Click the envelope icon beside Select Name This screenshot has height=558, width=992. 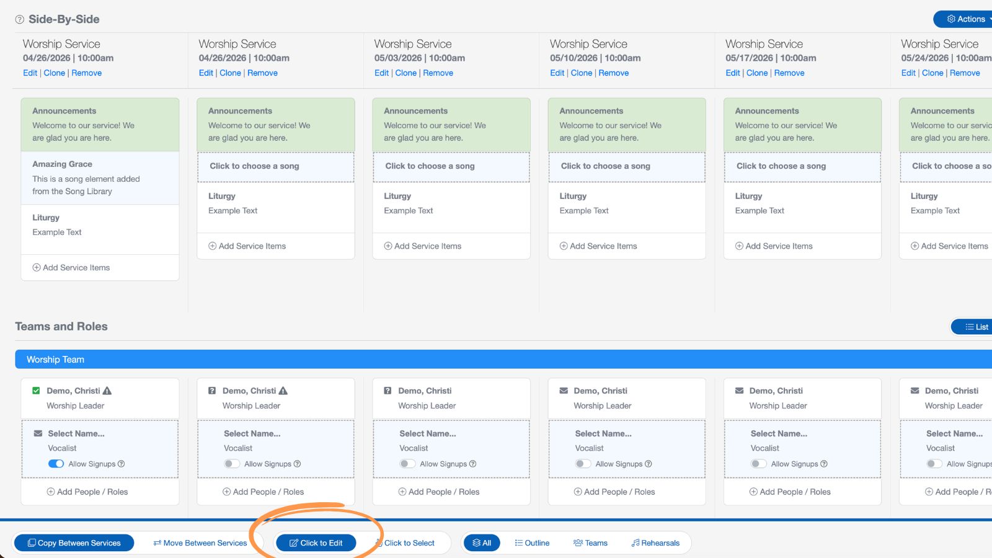[x=40, y=433]
